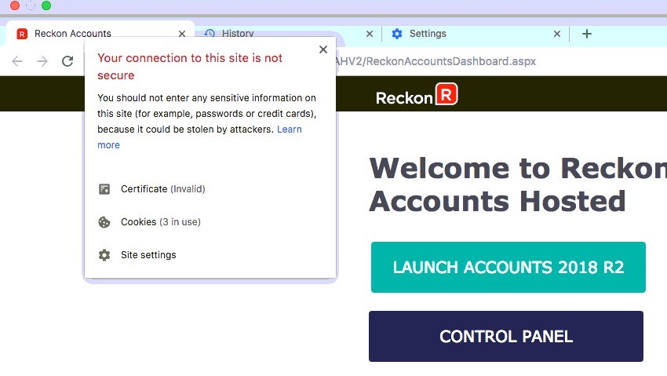The image size is (667, 376).
Task: Click the Reckon logo in header
Action: click(417, 94)
